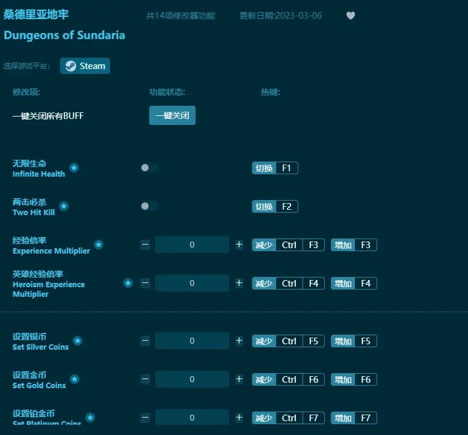
Task: Click the 减少 Ctrl F4 hotkey button
Action: click(288, 284)
